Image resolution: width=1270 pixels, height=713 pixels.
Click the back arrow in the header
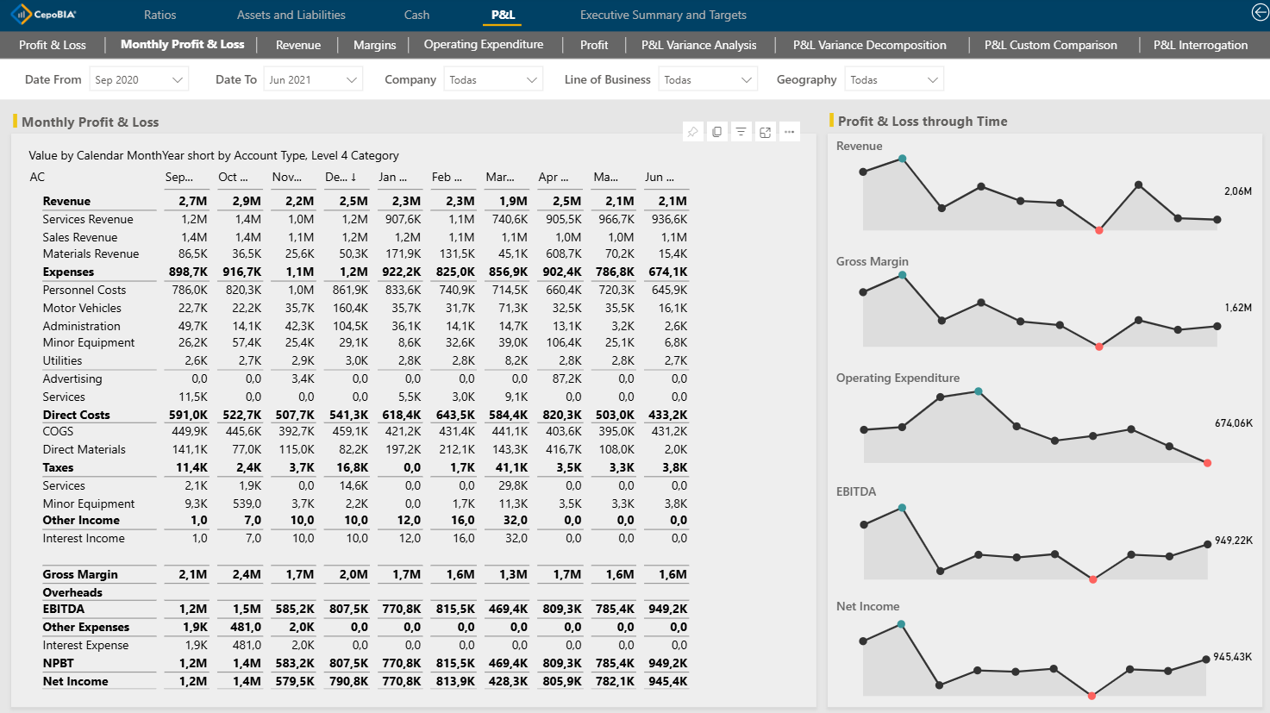(1260, 12)
